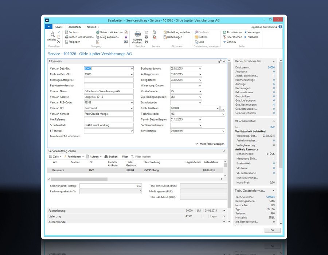Click Filter in lines toolbar
The height and width of the screenshot is (255, 328).
125,157
